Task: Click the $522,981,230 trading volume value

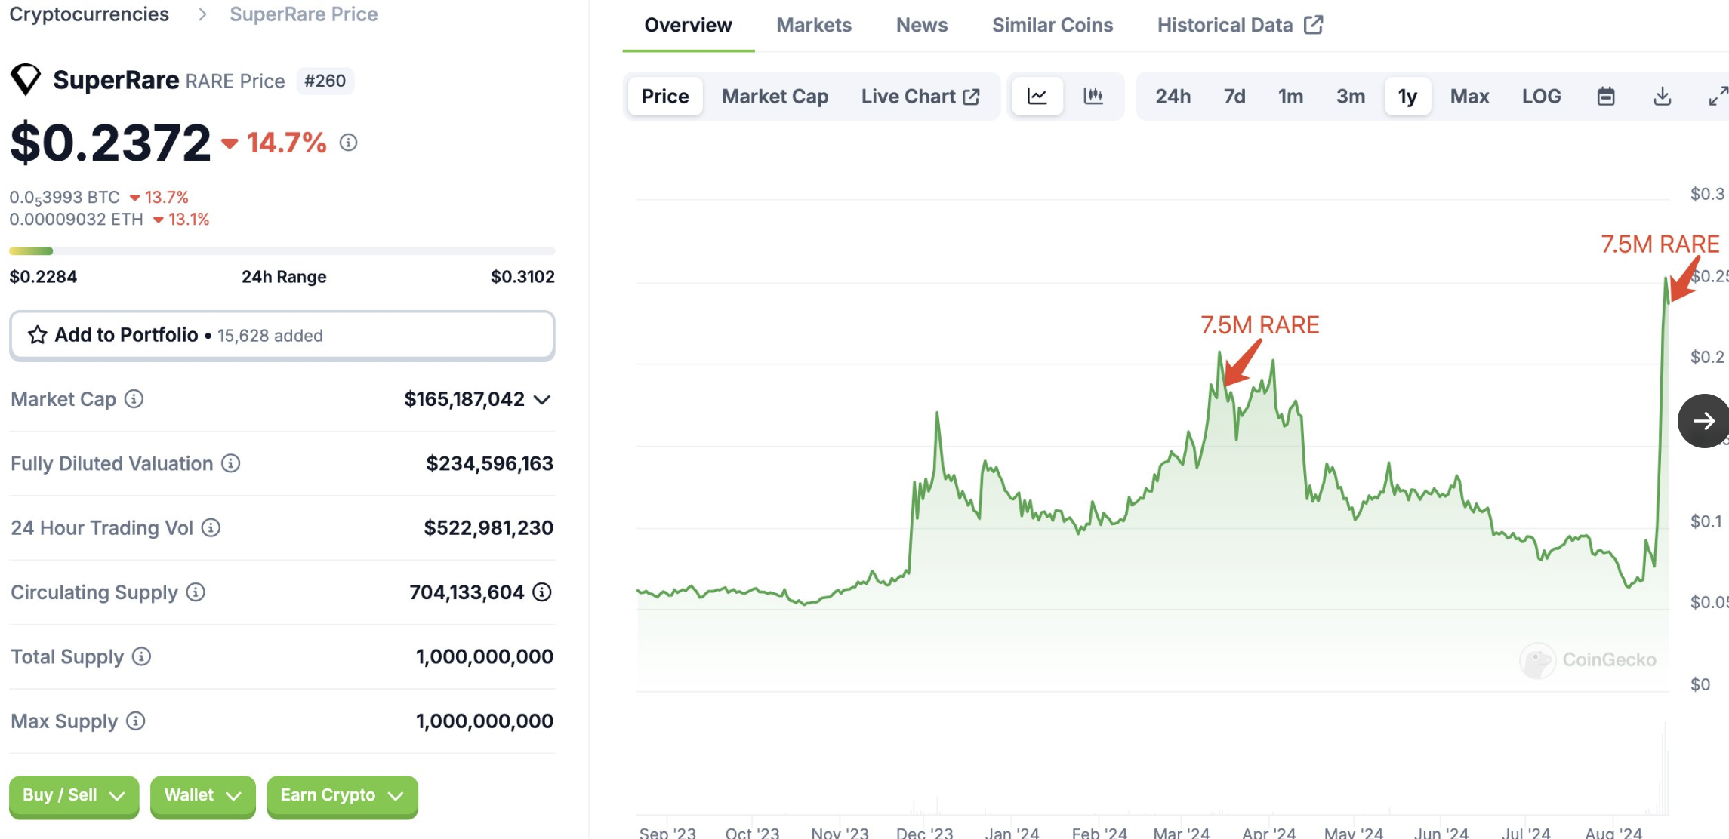Action: (488, 528)
